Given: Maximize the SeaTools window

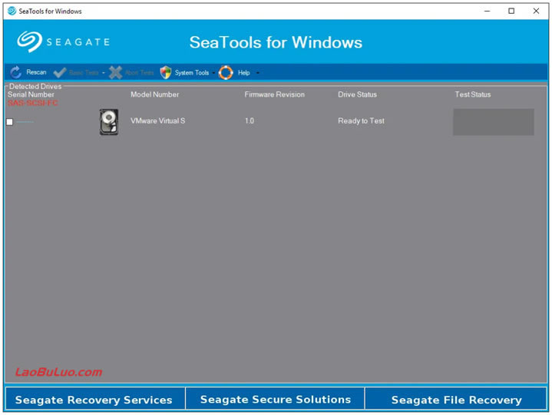Looking at the screenshot, I should click(x=511, y=11).
